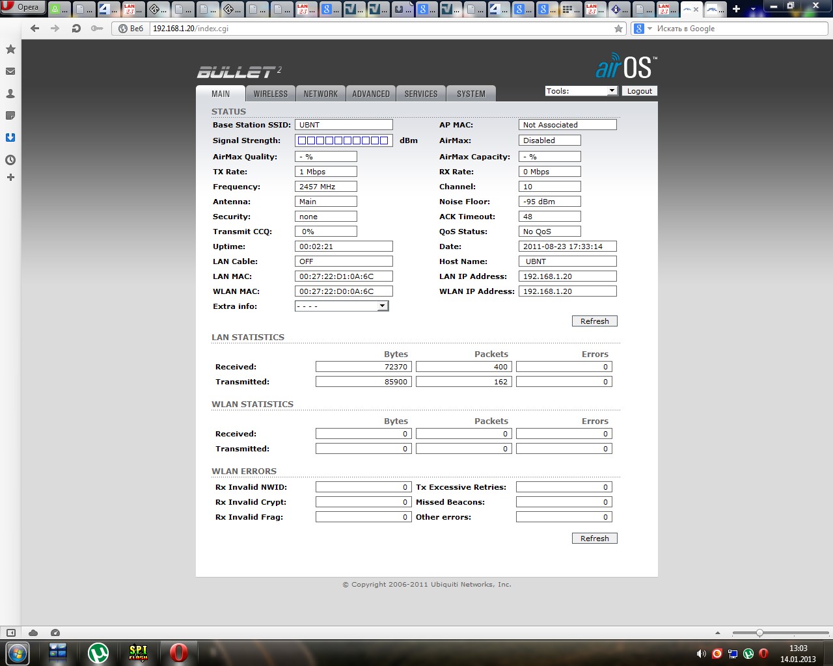The width and height of the screenshot is (833, 666).
Task: Close the active browser tab
Action: click(696, 9)
